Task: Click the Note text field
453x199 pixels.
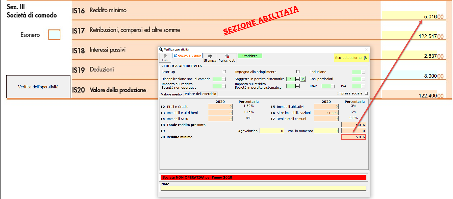Action: (x=264, y=188)
